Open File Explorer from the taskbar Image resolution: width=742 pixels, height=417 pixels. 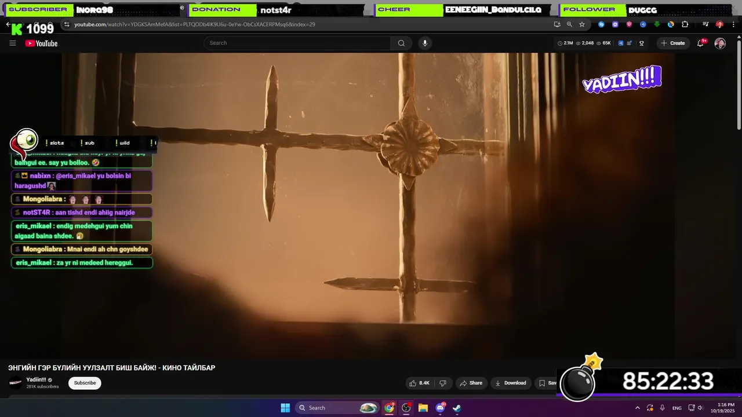[423, 408]
